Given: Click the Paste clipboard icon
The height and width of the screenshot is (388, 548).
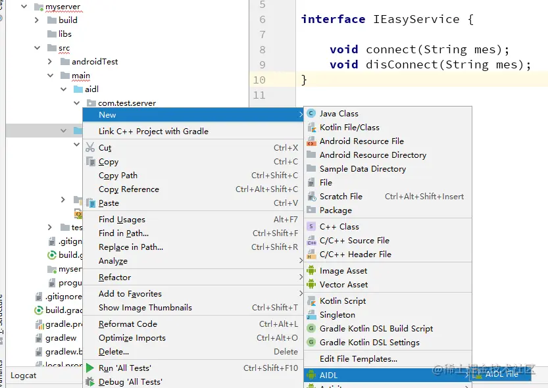Looking at the screenshot, I should pos(91,203).
